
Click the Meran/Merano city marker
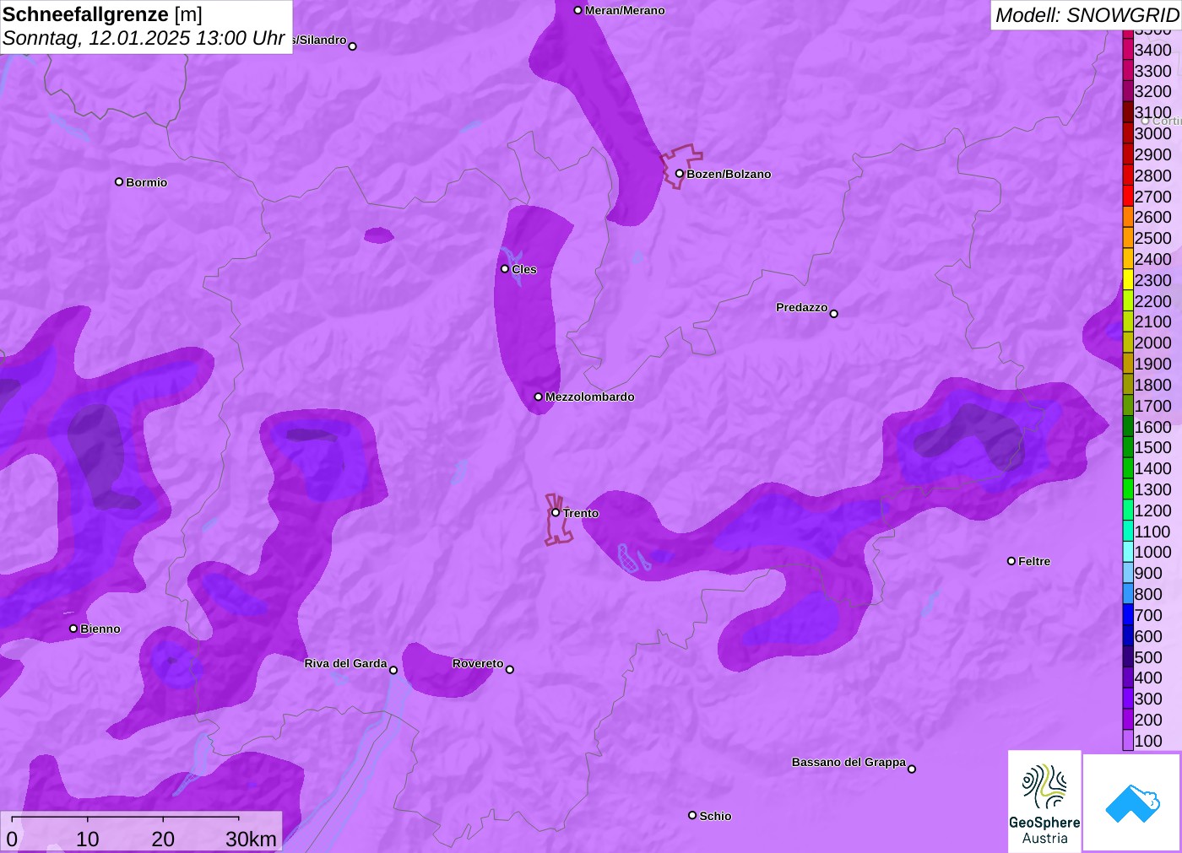578,10
